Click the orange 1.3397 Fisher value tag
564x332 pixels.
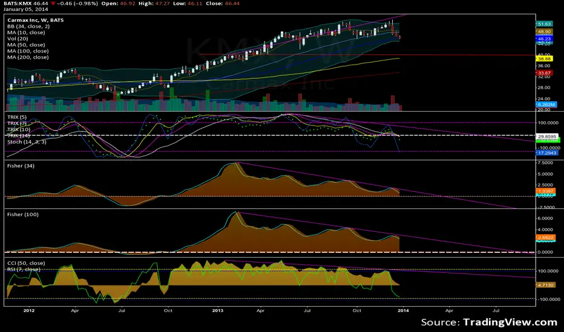point(546,191)
